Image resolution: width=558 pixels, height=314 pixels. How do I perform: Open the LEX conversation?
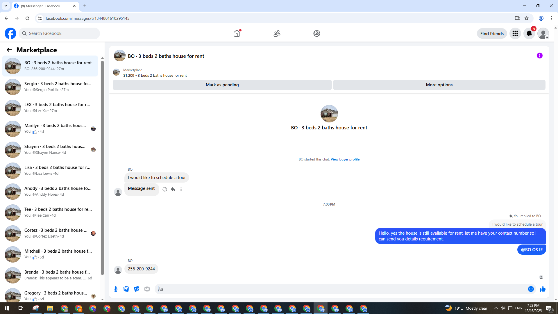(50, 108)
